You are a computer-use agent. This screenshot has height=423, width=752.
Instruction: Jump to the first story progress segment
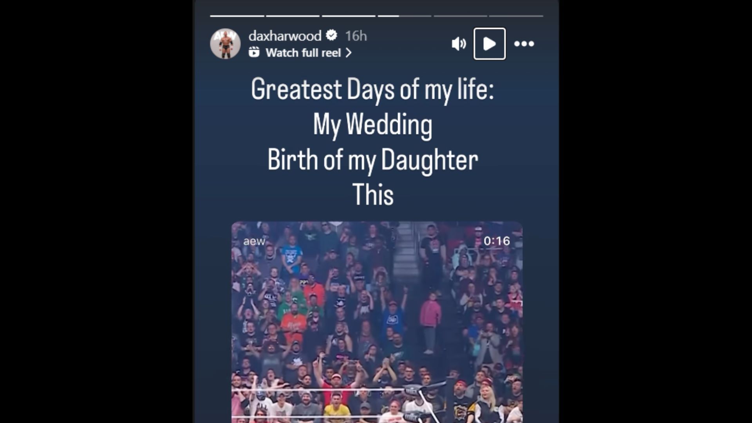pyautogui.click(x=237, y=16)
